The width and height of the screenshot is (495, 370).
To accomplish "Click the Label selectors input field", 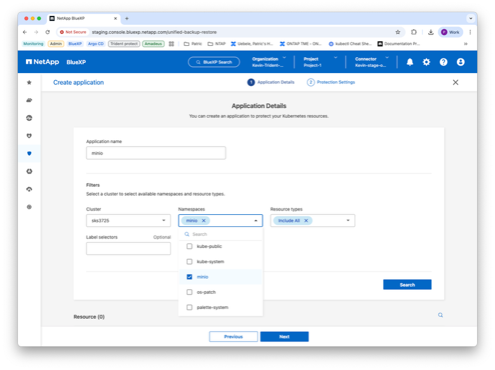I will pos(128,249).
